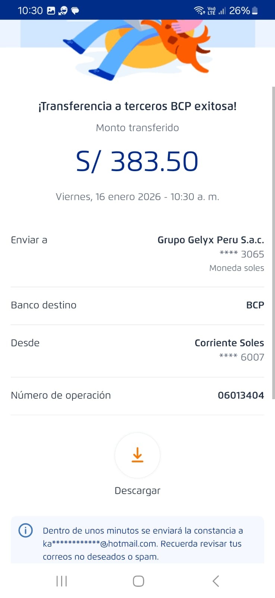Tap the gallery notification icon
Viewport: 275px width, 598px height.
point(51,10)
